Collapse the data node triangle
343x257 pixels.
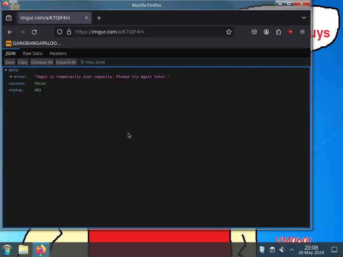pyautogui.click(x=6, y=70)
